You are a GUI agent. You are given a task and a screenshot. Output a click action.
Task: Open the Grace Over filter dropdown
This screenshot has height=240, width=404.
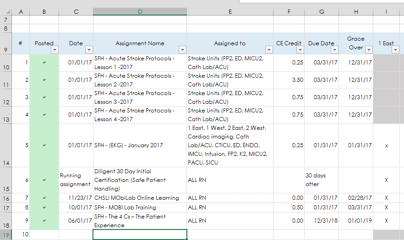369,50
